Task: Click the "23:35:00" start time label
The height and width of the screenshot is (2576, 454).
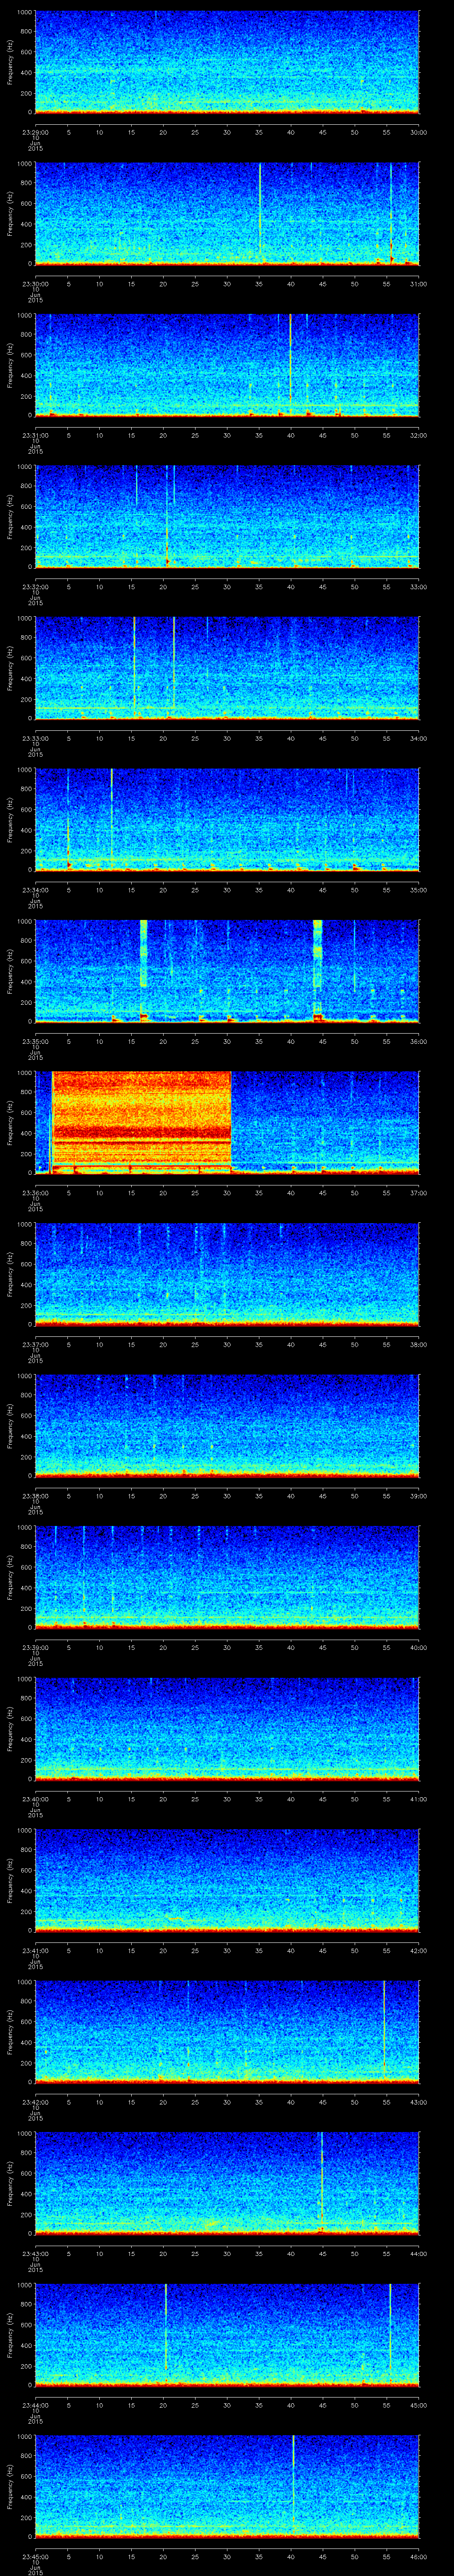Action: [35, 1041]
